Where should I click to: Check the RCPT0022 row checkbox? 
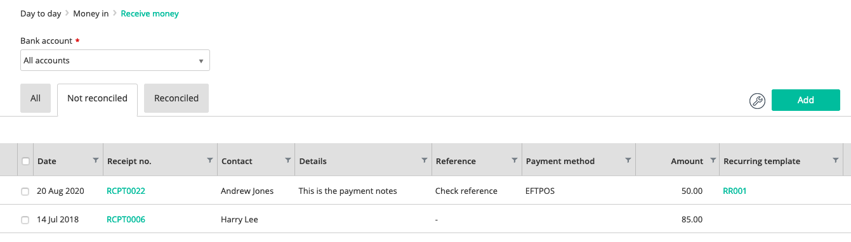tap(25, 191)
